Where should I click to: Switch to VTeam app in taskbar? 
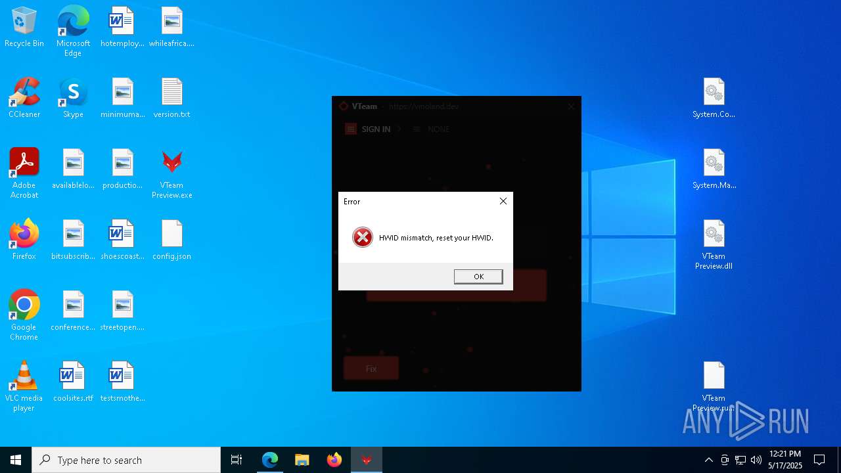[366, 460]
